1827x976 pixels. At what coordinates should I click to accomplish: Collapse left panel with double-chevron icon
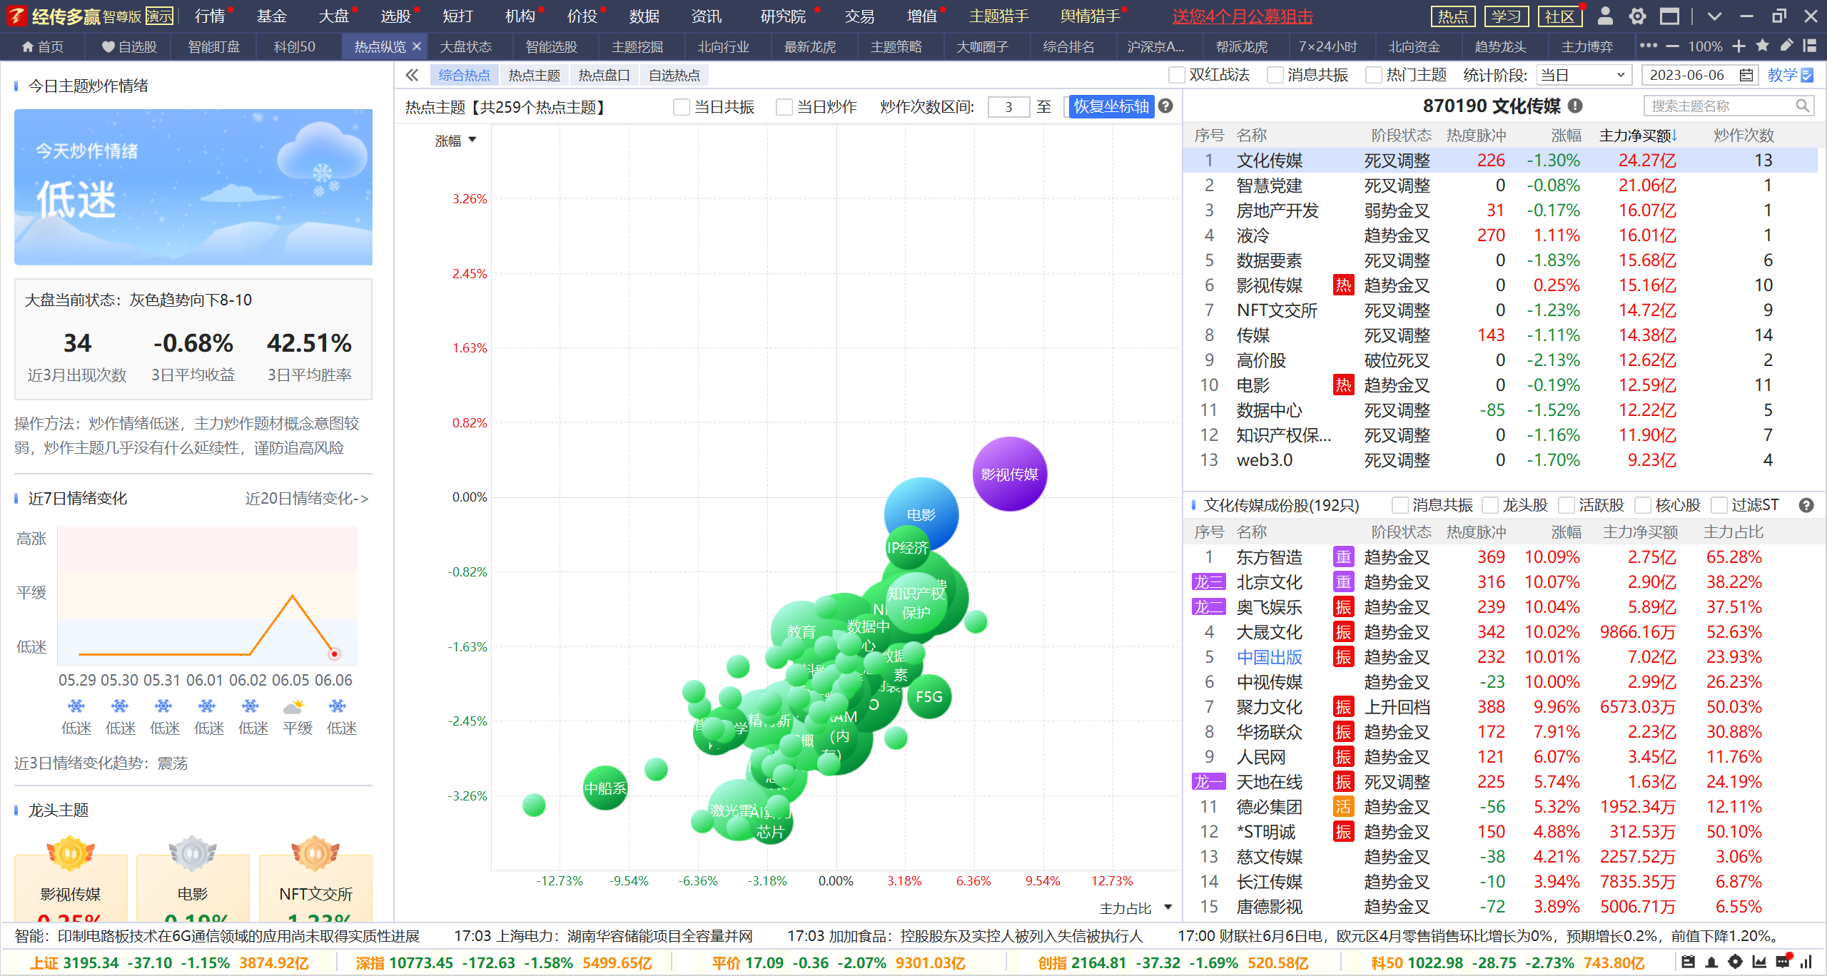point(412,75)
